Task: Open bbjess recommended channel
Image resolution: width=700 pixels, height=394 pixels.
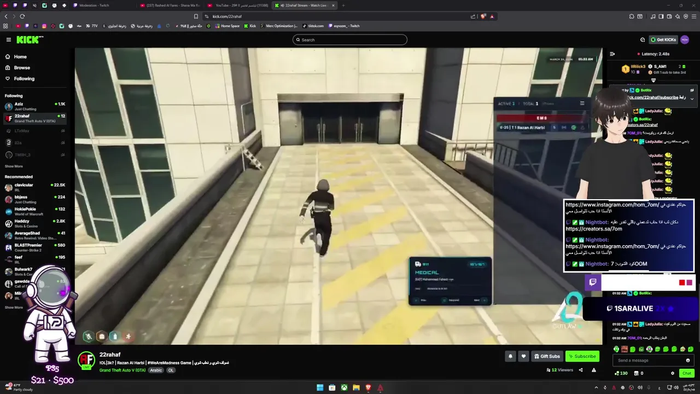Action: [x=35, y=199]
